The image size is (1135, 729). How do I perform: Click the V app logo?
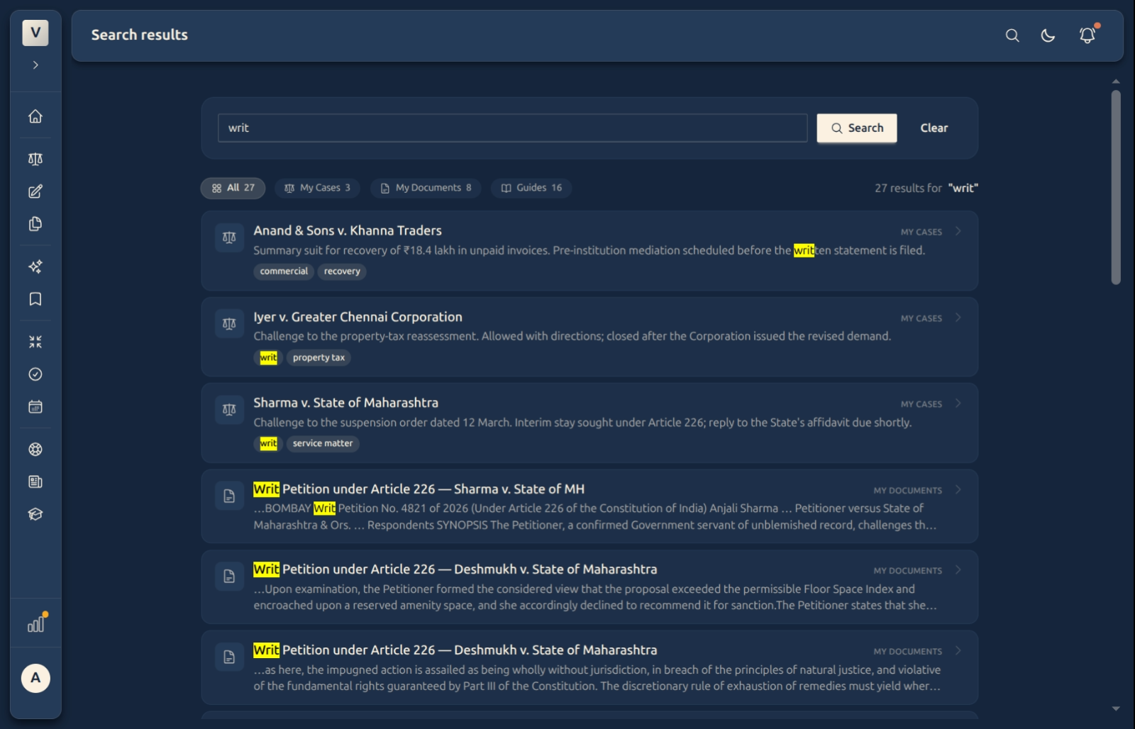35,33
